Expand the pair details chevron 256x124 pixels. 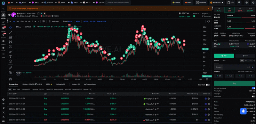235,50
